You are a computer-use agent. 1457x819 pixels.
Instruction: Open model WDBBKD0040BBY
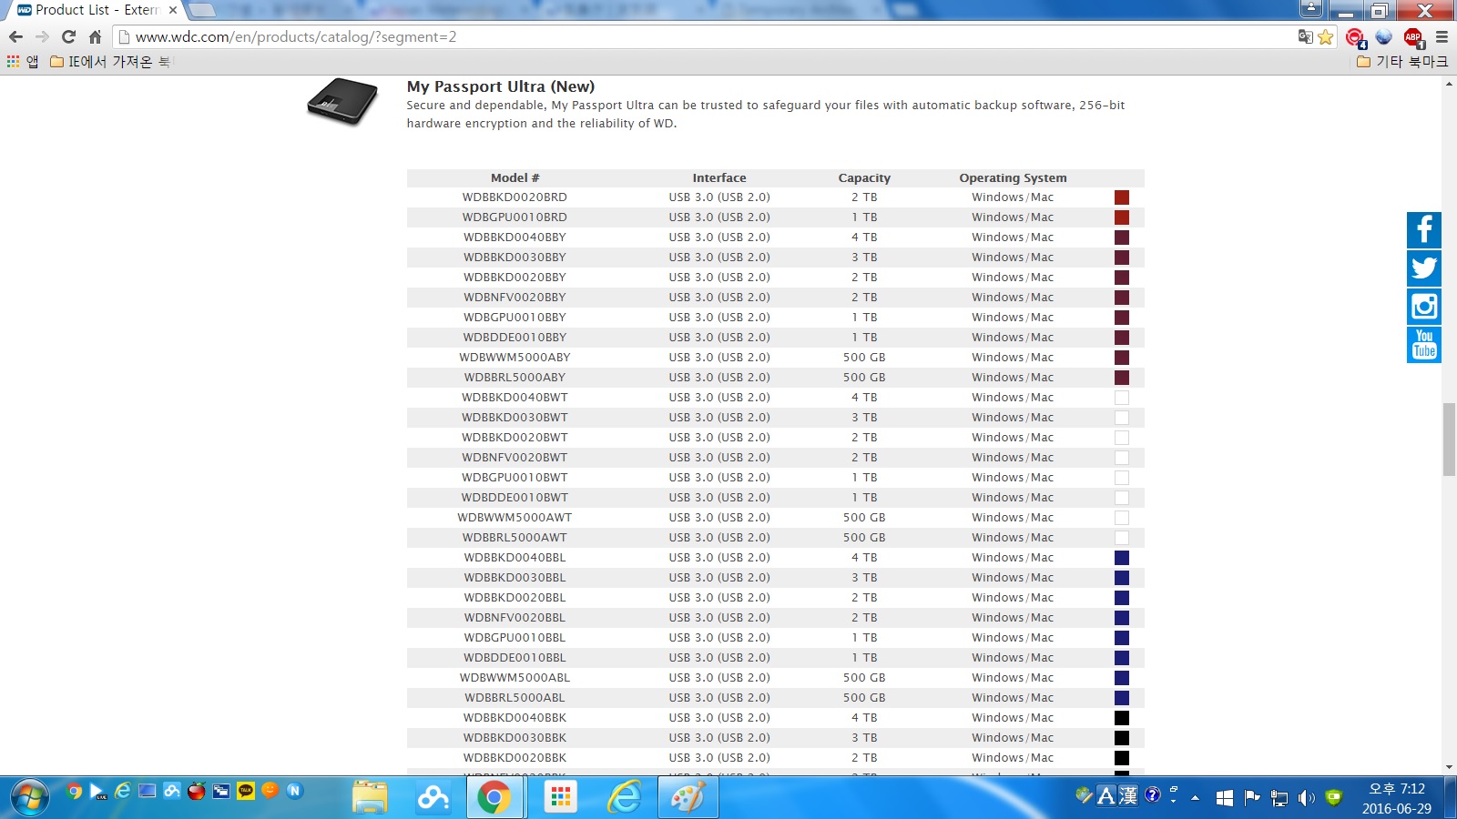(515, 238)
